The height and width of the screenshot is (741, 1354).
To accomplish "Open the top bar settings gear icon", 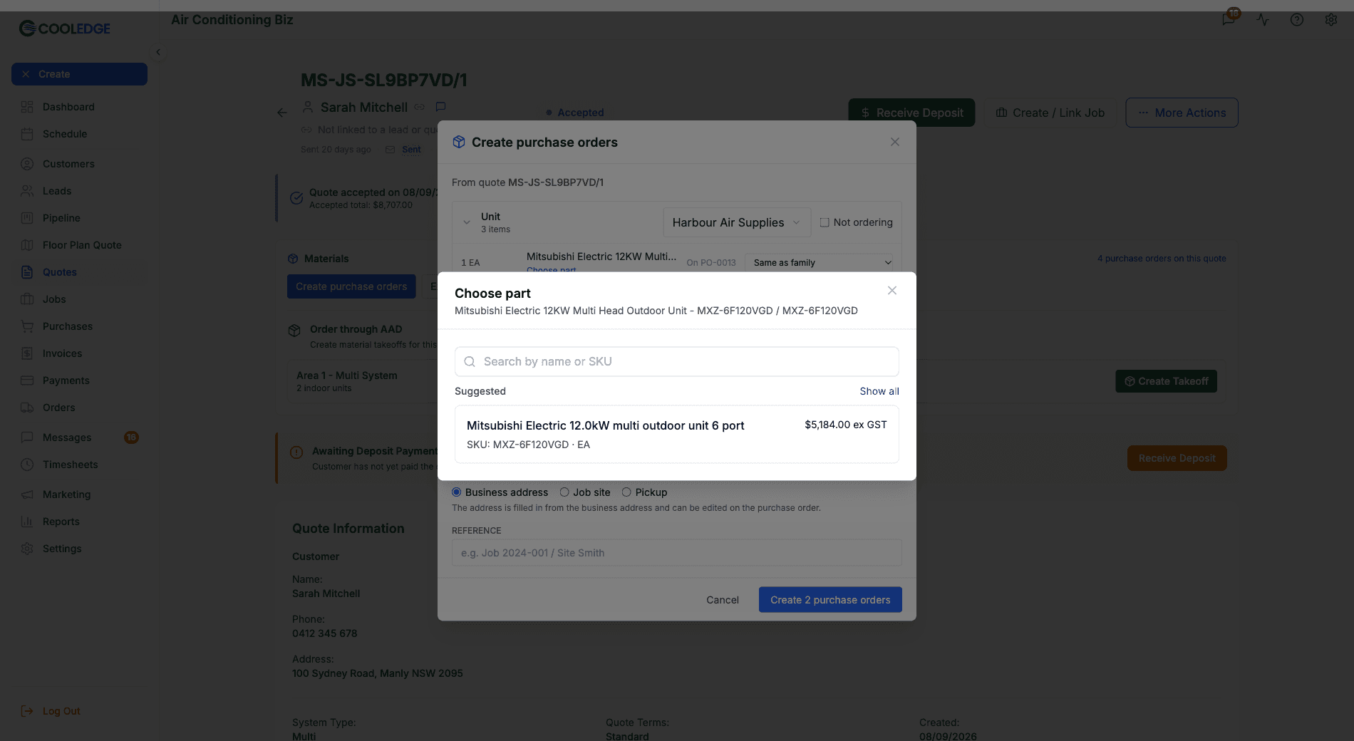I will coord(1331,20).
